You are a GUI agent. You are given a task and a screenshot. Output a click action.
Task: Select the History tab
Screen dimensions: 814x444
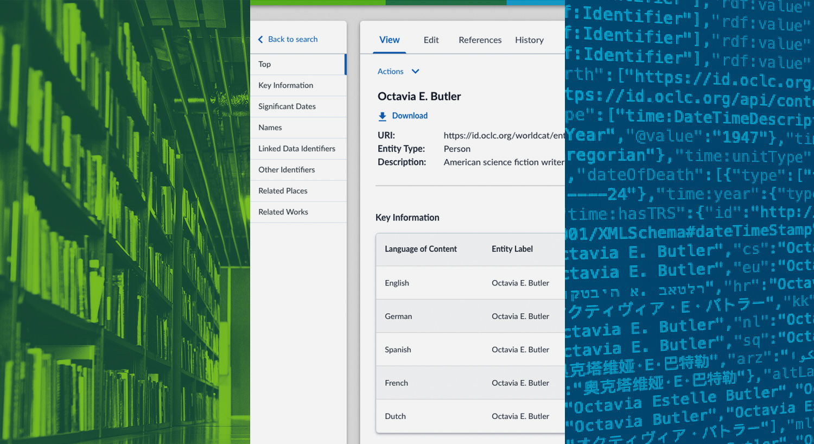click(529, 40)
